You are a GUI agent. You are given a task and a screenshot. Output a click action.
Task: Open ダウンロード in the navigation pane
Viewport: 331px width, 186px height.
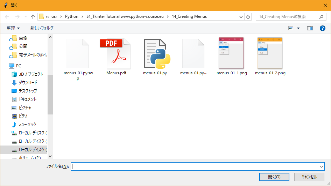(28, 83)
